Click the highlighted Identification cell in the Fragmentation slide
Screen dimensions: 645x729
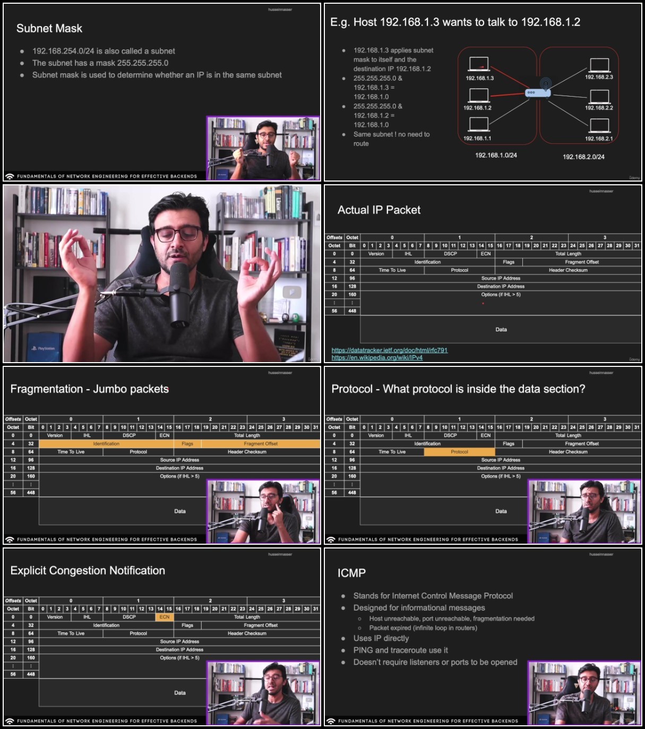point(106,444)
